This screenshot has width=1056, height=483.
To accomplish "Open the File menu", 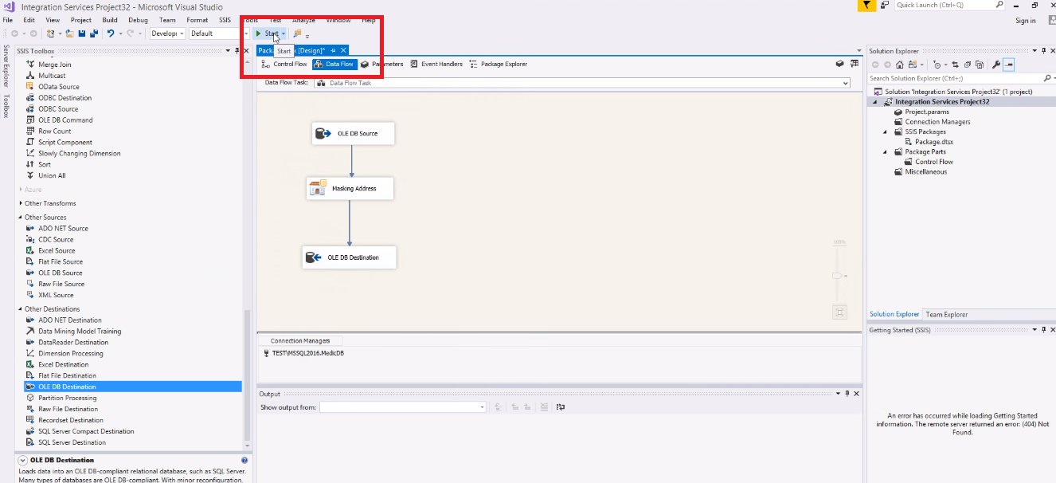I will click(x=7, y=20).
